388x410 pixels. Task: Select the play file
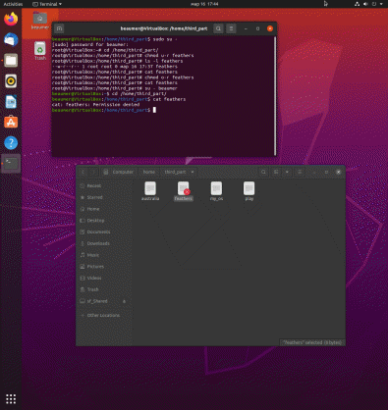(x=249, y=191)
